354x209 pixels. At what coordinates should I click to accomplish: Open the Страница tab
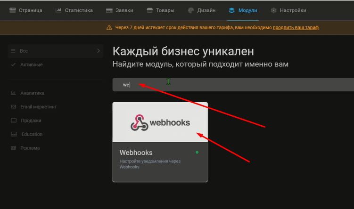(26, 10)
